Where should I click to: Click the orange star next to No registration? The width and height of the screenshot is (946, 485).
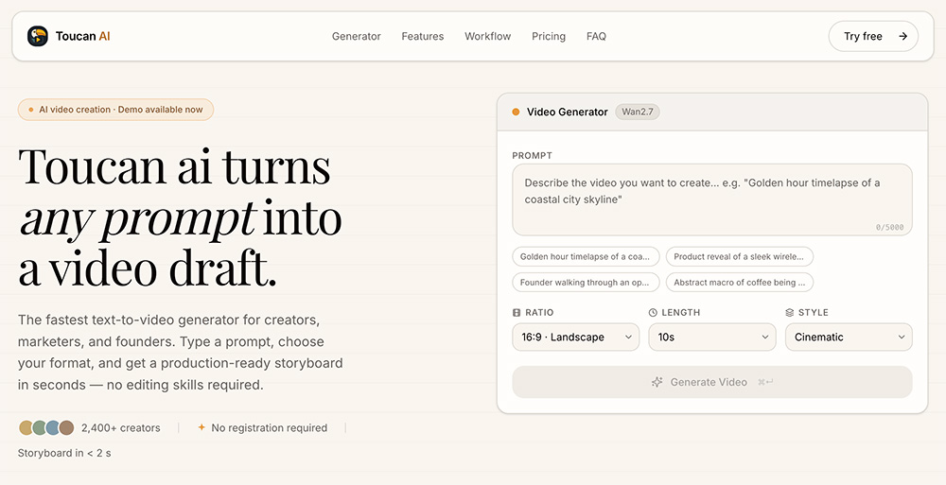pos(201,427)
